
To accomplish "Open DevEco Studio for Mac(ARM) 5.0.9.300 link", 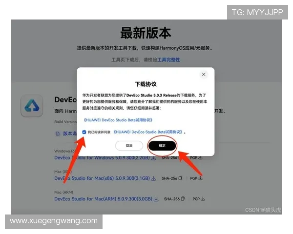I will coord(104,199).
